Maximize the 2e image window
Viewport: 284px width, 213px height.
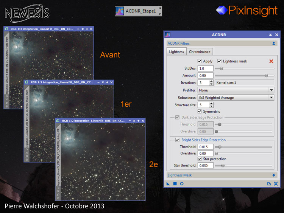[x=138, y=121]
